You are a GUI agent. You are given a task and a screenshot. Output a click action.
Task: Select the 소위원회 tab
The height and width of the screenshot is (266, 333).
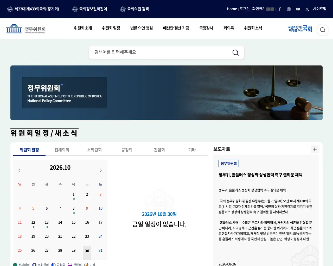click(x=94, y=150)
